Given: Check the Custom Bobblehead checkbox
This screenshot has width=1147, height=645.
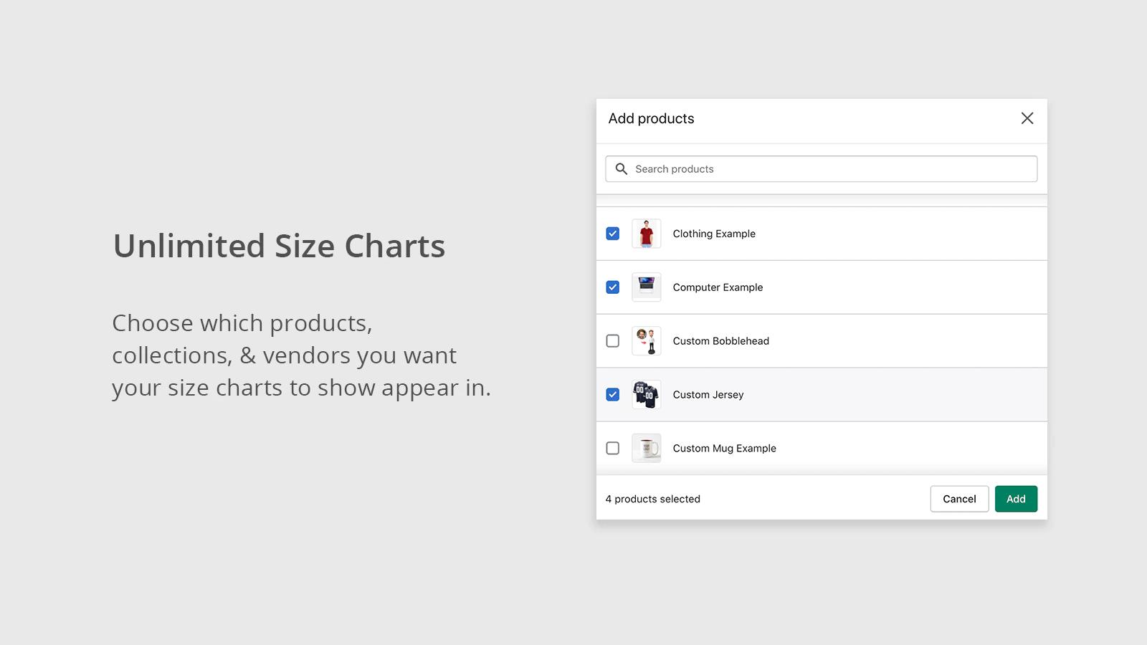Looking at the screenshot, I should click(613, 341).
